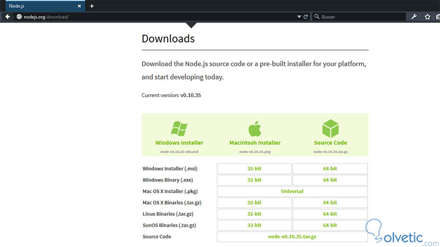Click the Current version v0.10.35 text
The width and height of the screenshot is (440, 247).
pos(171,95)
